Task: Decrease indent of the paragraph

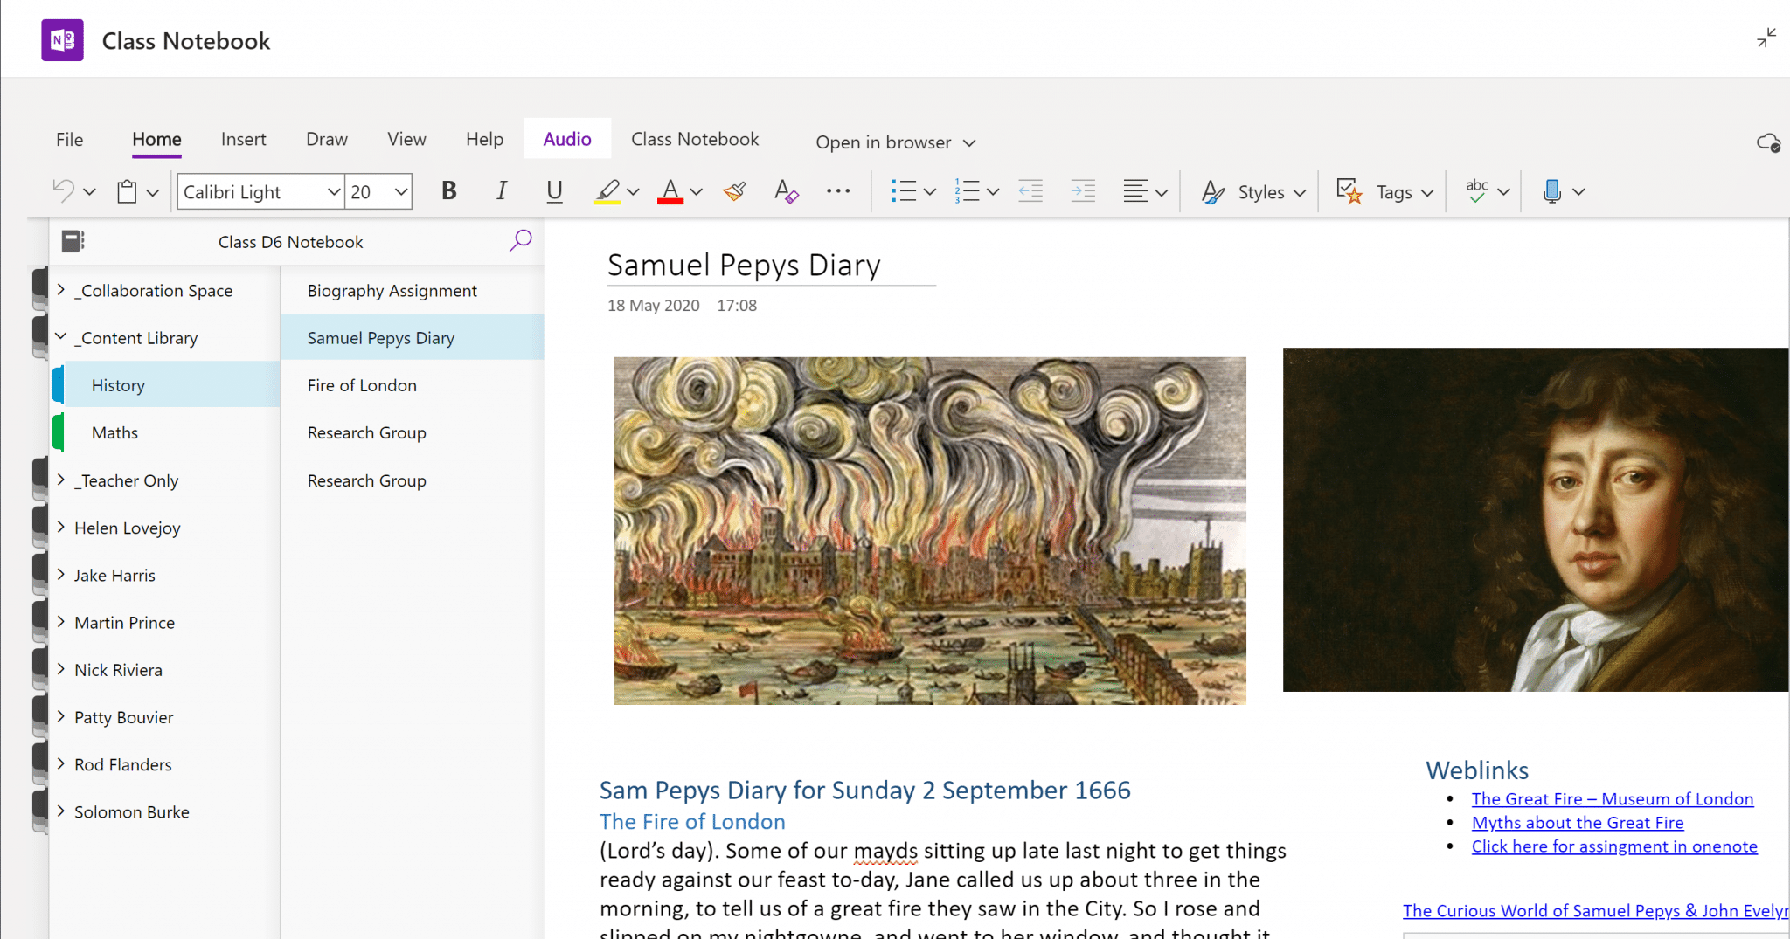Action: point(1030,190)
